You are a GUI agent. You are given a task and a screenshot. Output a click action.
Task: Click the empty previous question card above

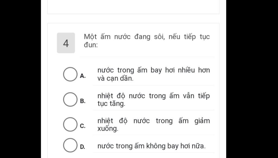133,7
